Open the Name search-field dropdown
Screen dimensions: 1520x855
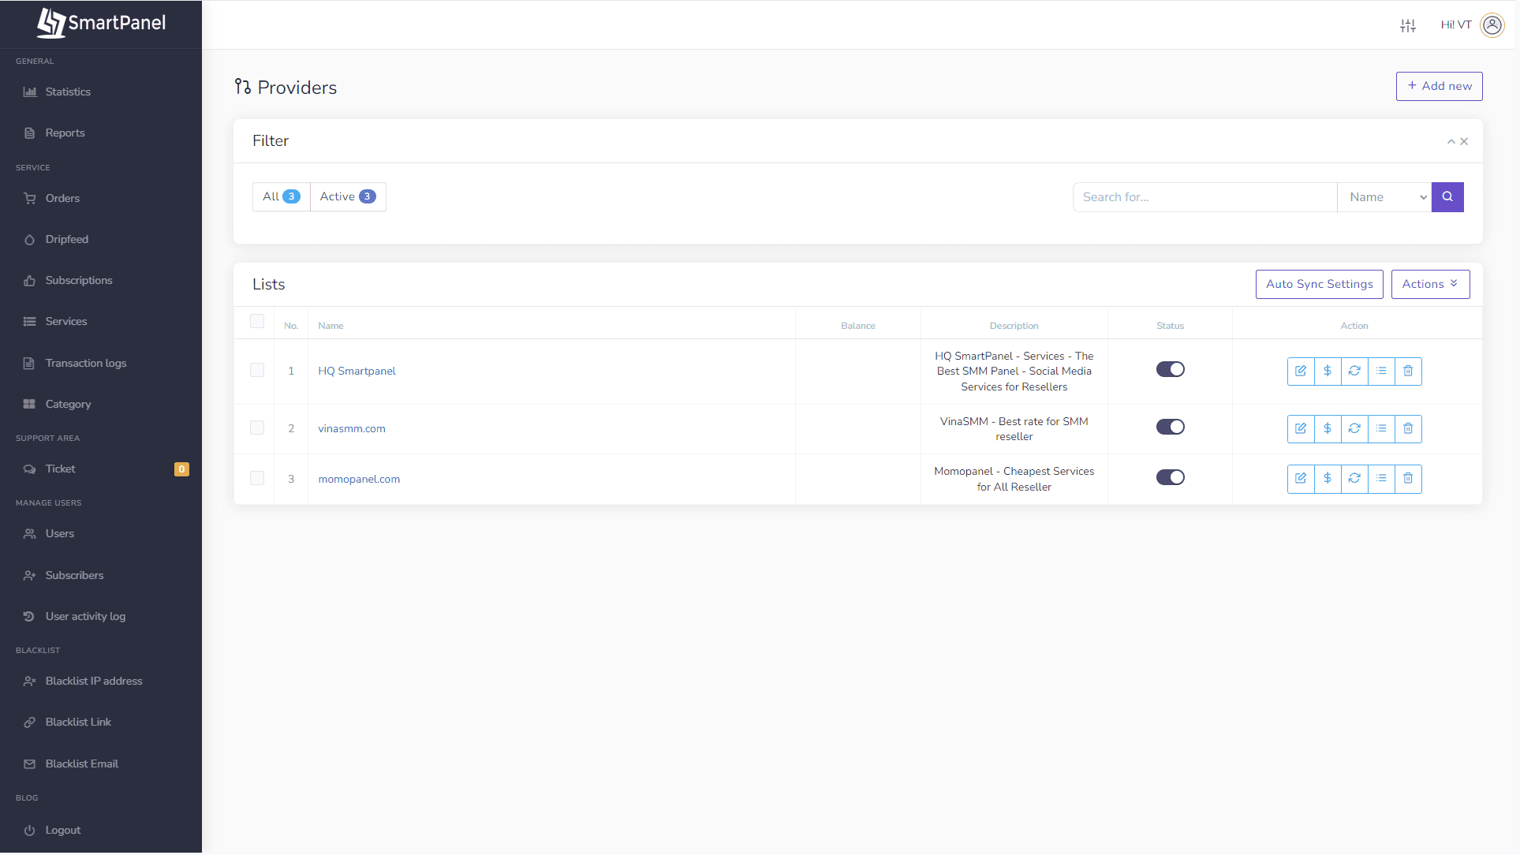[1384, 197]
